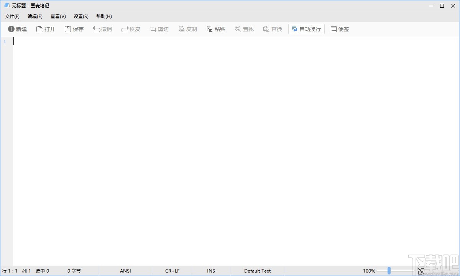460x276 pixels.
Task: Click the 撤销 (Undo) toolbar button
Action: 103,29
